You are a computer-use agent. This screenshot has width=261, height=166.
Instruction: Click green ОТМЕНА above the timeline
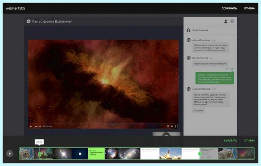249,140
